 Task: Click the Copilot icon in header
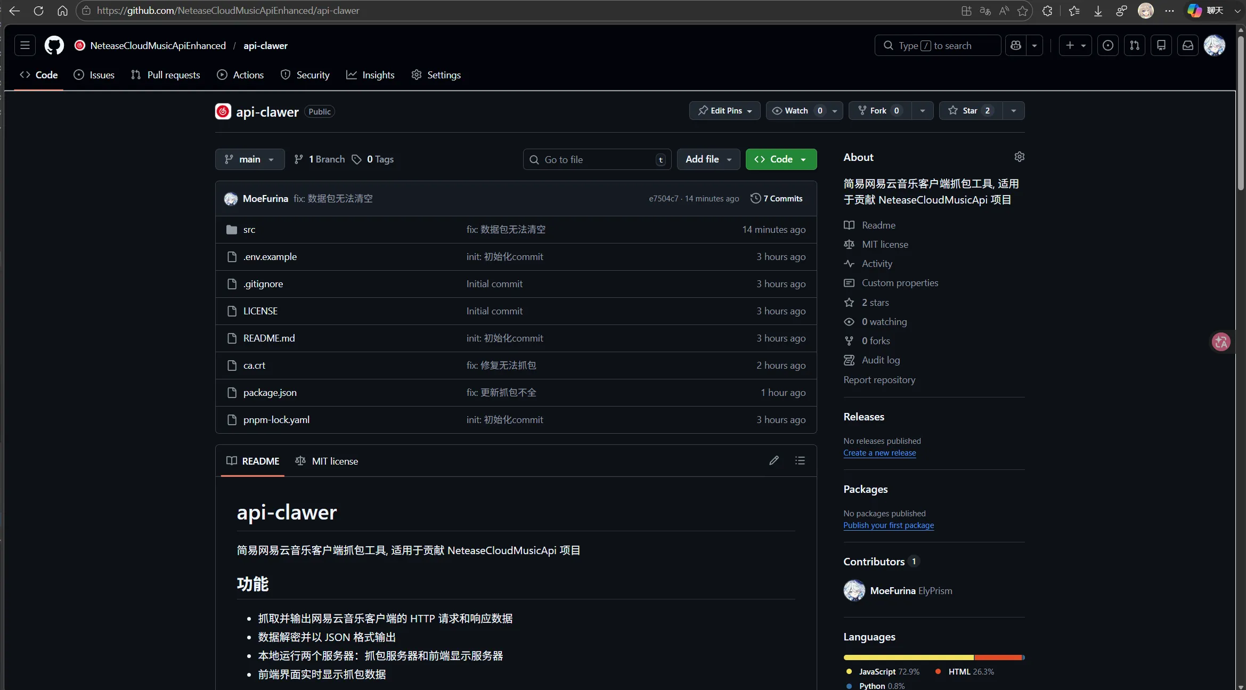[1016, 45]
